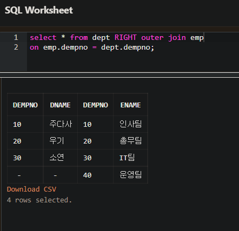Image resolution: width=239 pixels, height=231 pixels.
Task: Click the 'RIGHT' keyword in the query
Action: click(125, 38)
